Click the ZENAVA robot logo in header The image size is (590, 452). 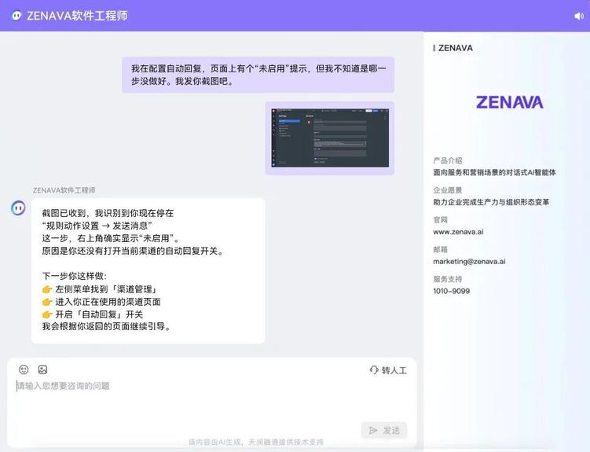tap(16, 16)
